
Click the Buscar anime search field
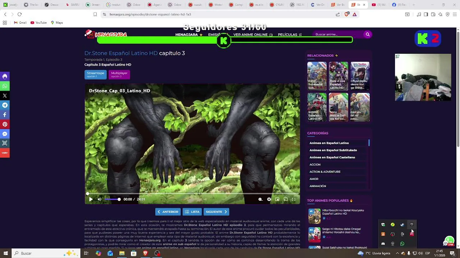pos(338,34)
